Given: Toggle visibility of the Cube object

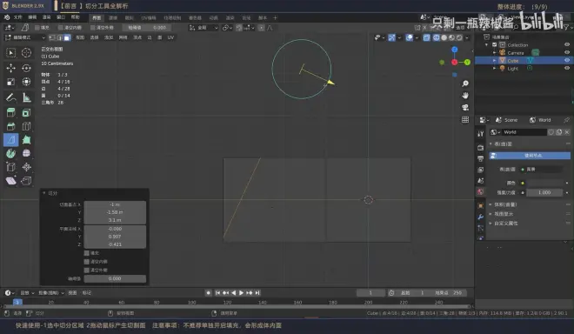Looking at the screenshot, I should coord(567,60).
